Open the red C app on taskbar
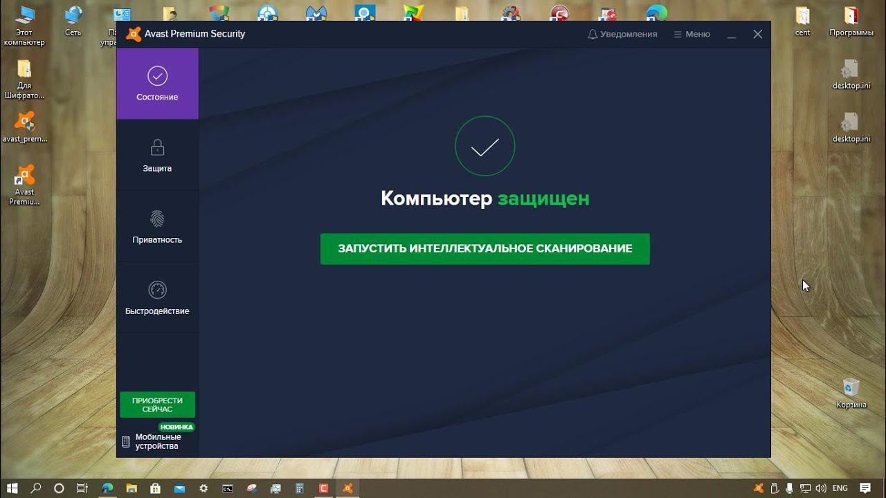 coord(323,488)
